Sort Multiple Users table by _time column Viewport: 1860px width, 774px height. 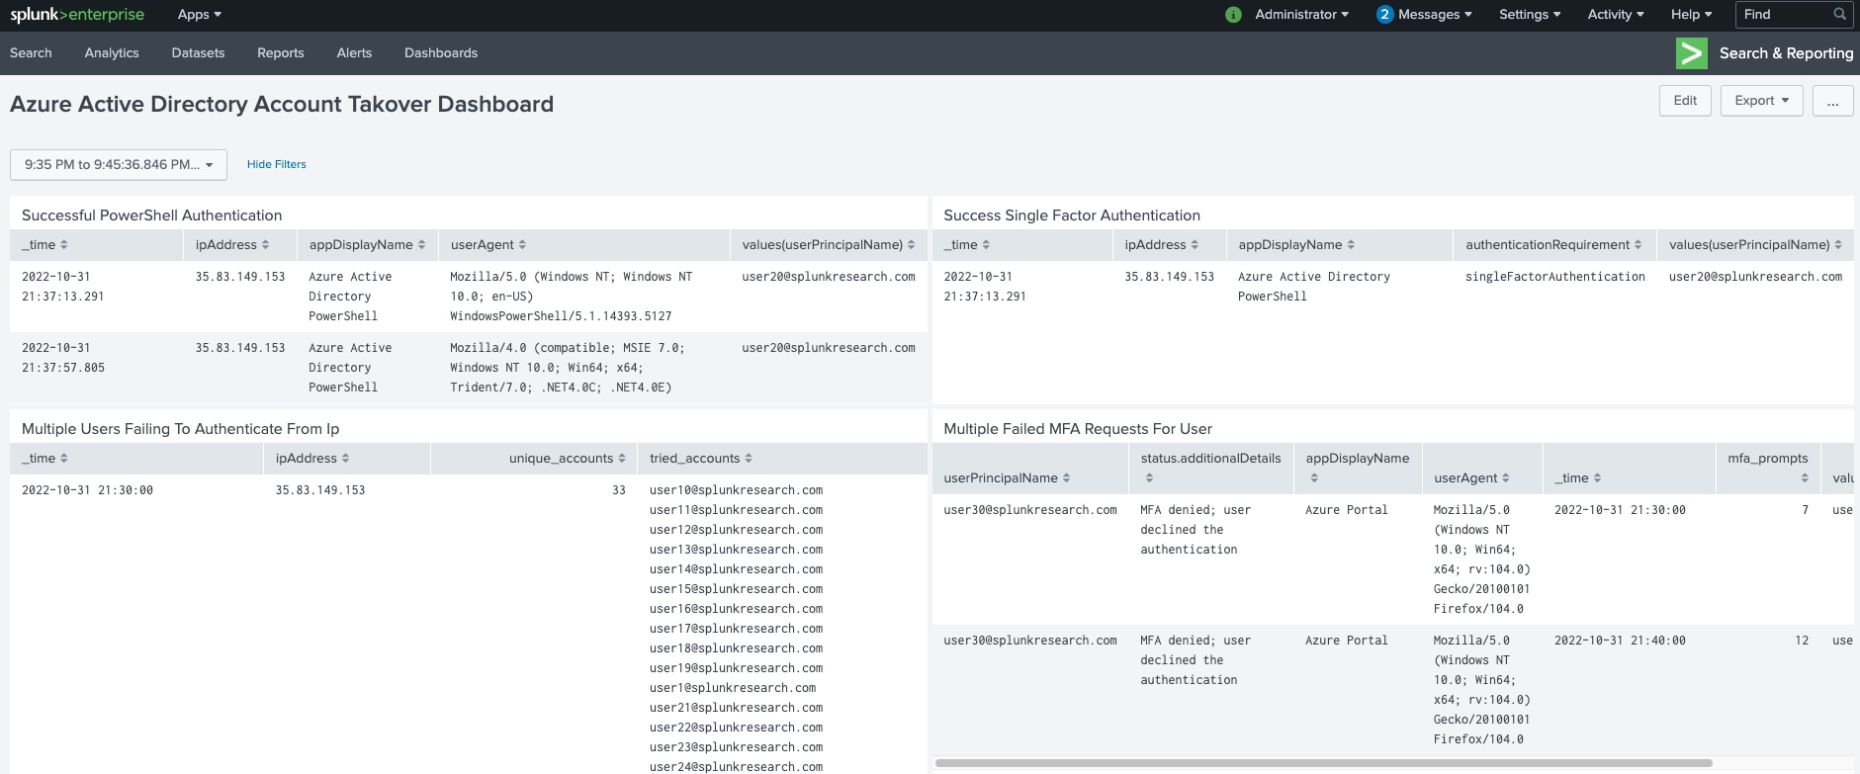pos(44,459)
